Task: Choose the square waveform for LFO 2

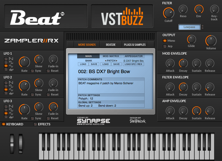Action: click(x=6, y=86)
